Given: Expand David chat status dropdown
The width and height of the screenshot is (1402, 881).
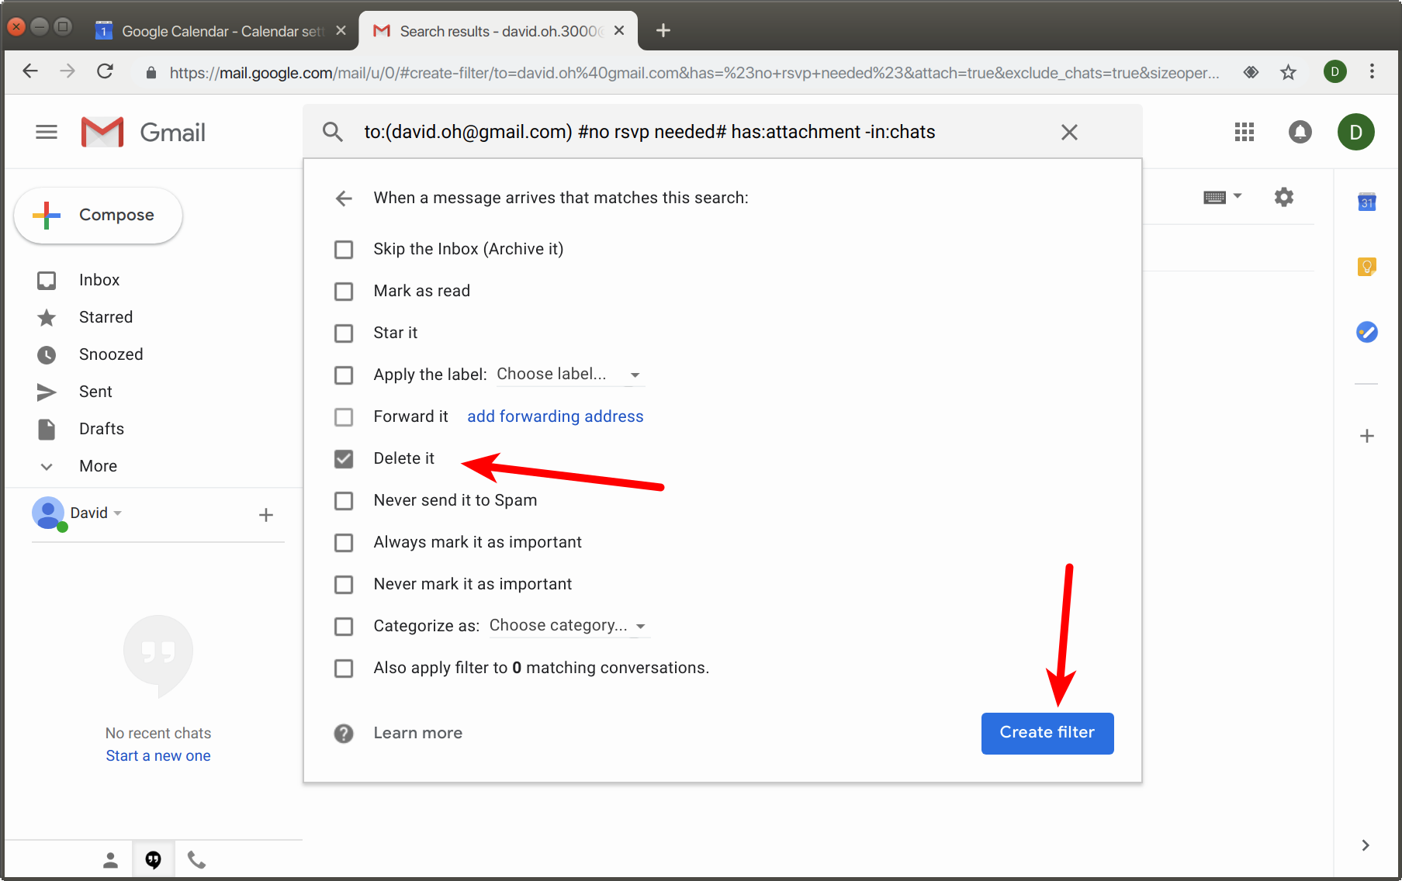Looking at the screenshot, I should (118, 513).
